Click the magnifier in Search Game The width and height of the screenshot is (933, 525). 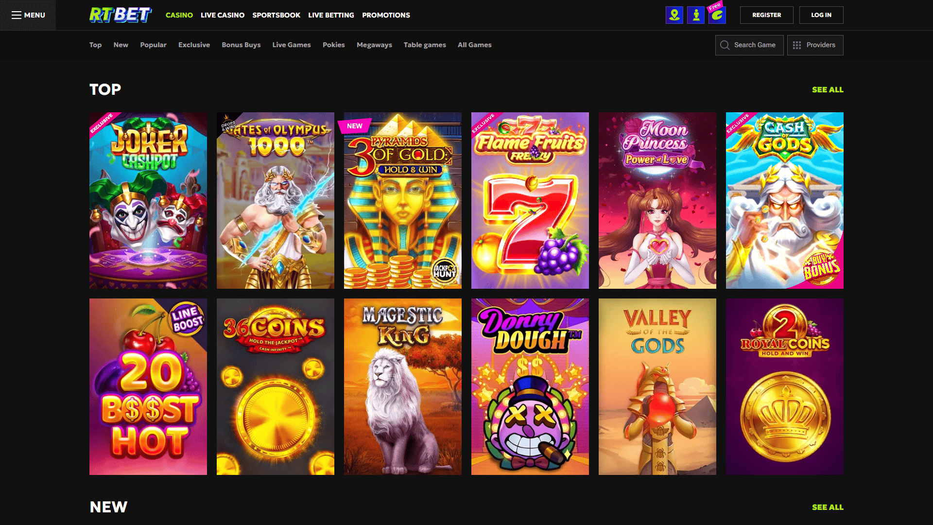point(725,45)
